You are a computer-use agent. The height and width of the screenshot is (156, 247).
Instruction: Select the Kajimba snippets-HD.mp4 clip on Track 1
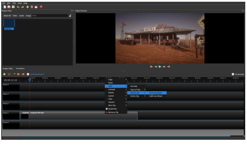[x=79, y=115]
